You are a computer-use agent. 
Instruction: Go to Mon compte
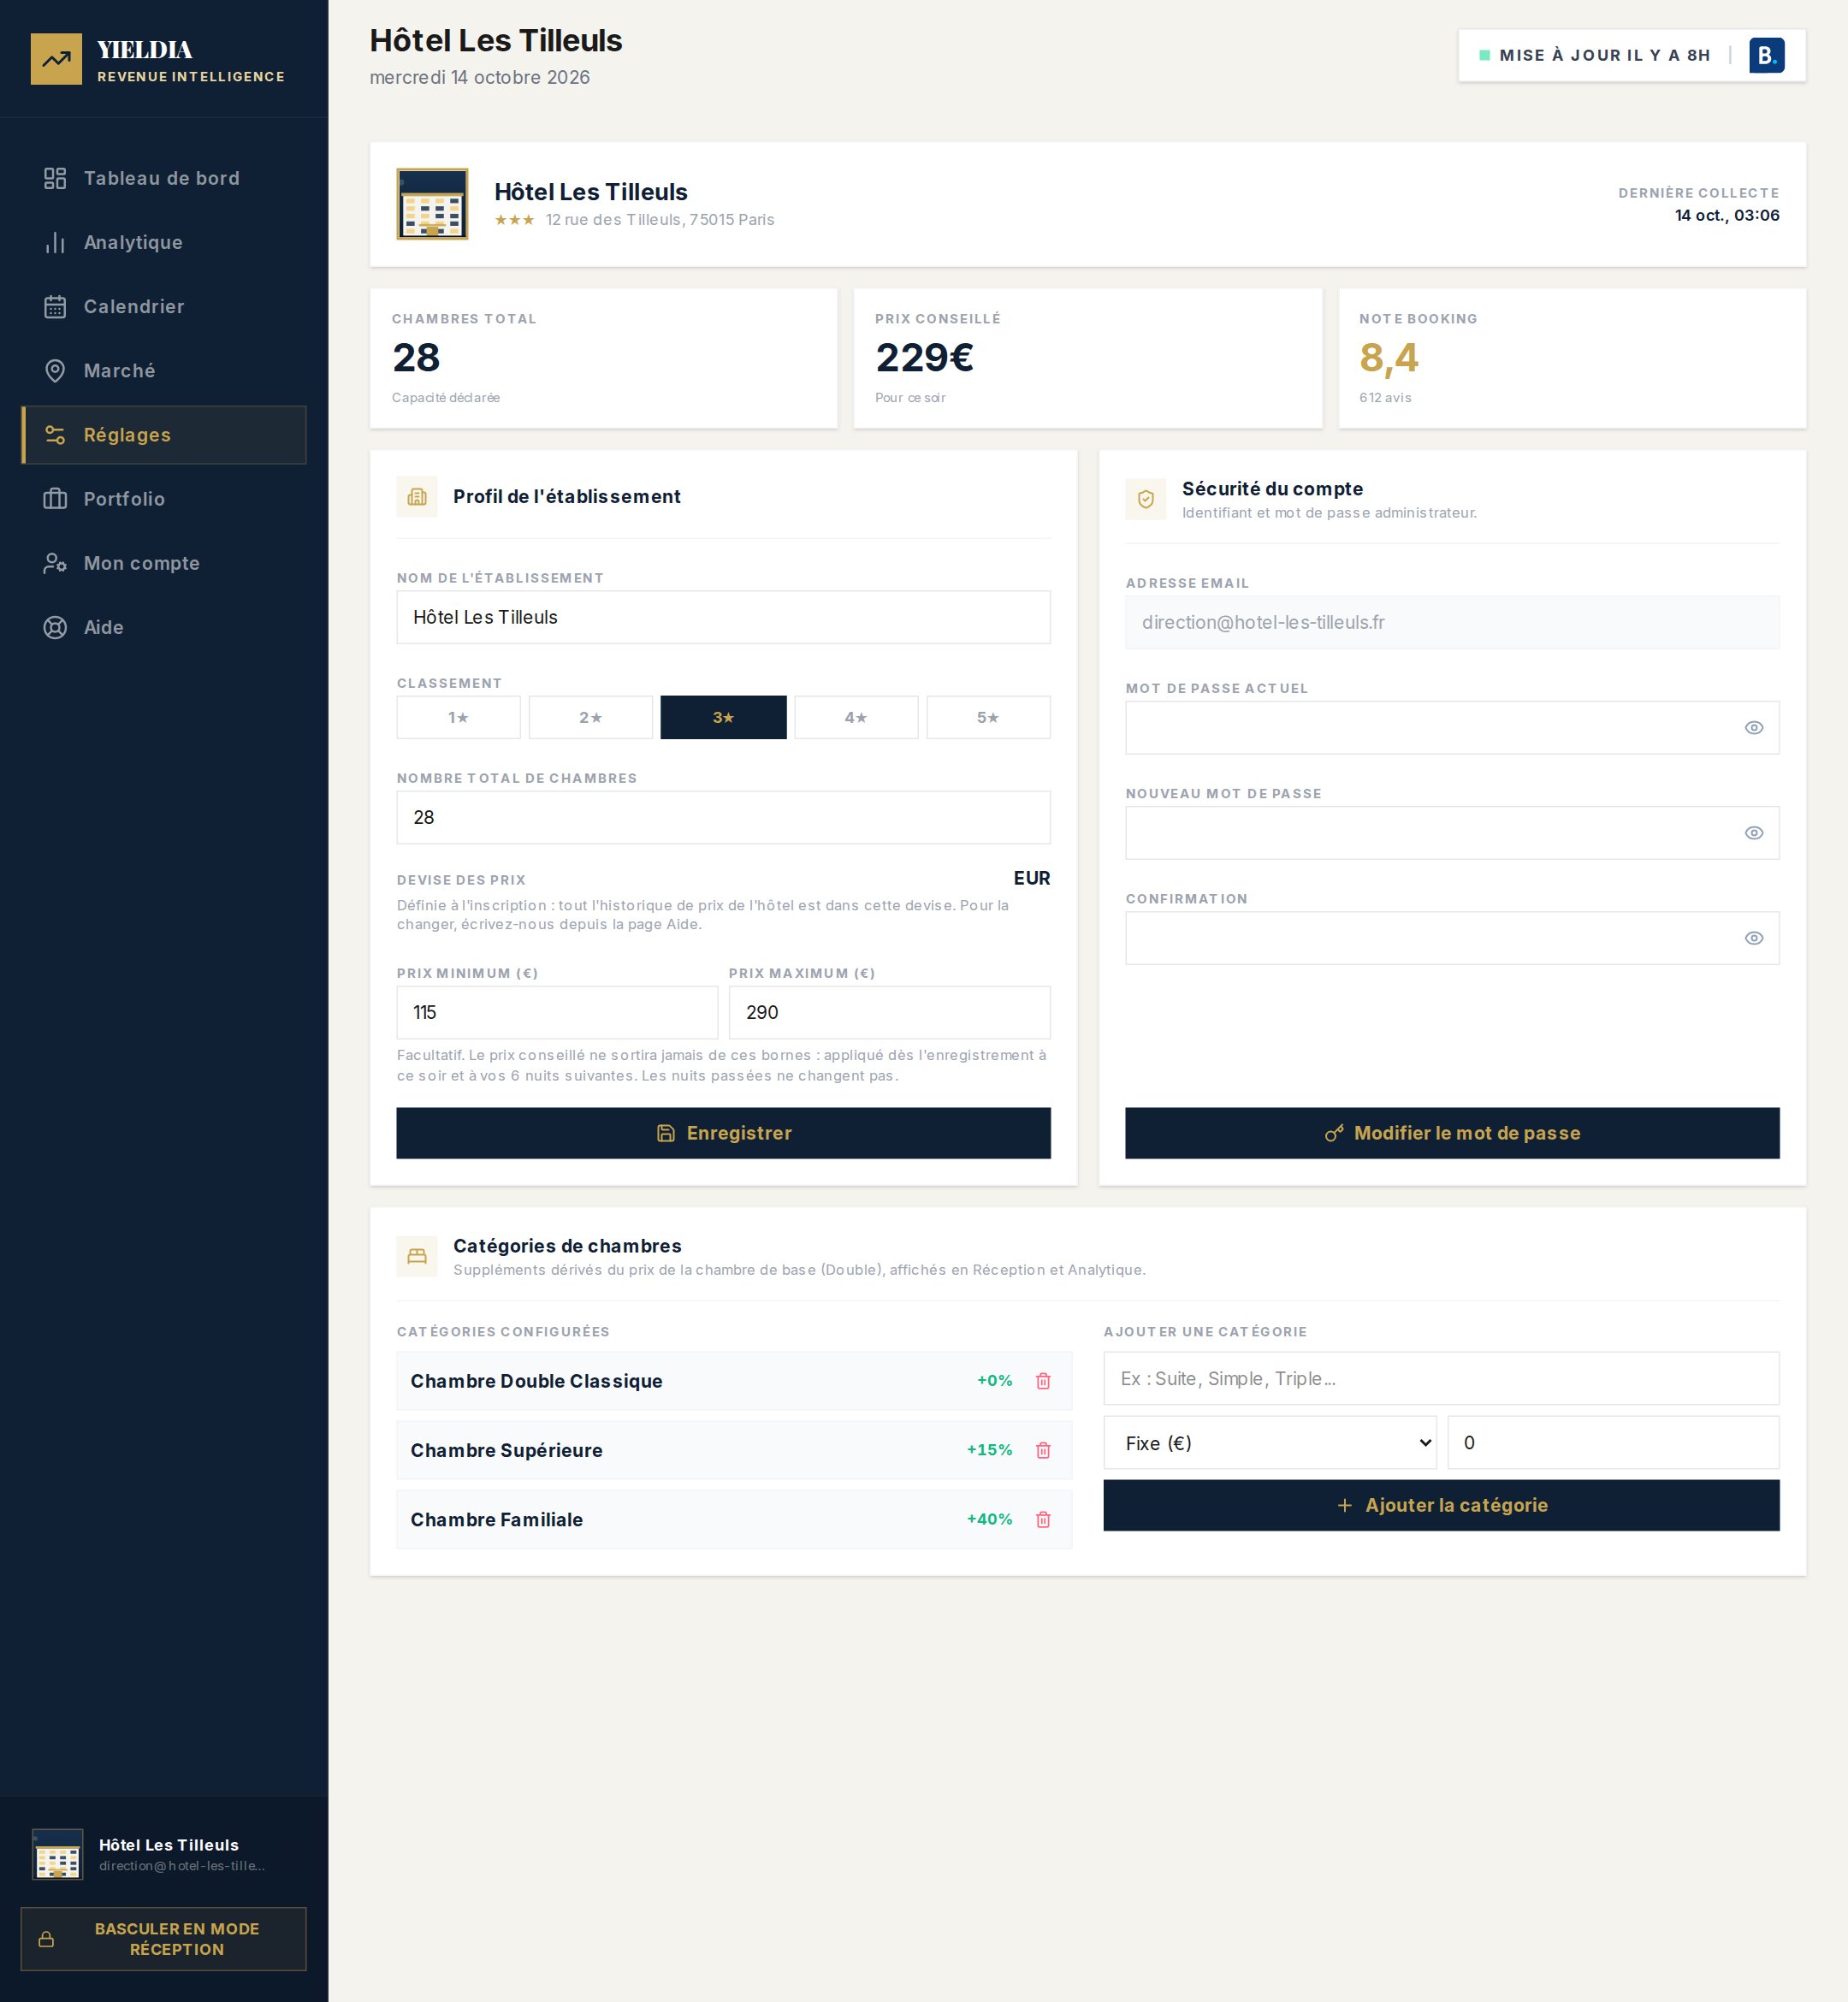click(164, 563)
